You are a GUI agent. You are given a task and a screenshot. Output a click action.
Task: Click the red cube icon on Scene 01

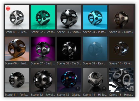tap(8, 9)
